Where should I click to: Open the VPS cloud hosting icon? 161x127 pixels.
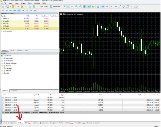coord(30,7)
